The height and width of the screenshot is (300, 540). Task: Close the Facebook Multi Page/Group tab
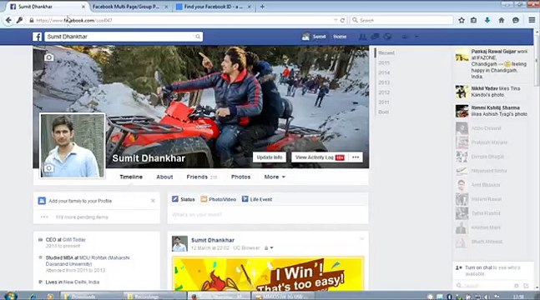[166, 7]
